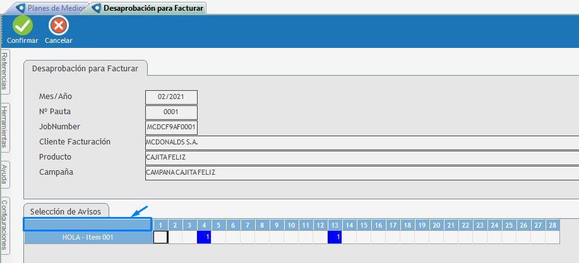Toggle the blue day 4 ad cell
Image resolution: width=579 pixels, height=263 pixels.
pyautogui.click(x=204, y=237)
